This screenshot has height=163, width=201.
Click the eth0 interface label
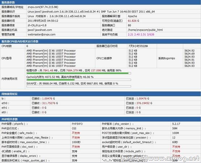tap(5, 103)
